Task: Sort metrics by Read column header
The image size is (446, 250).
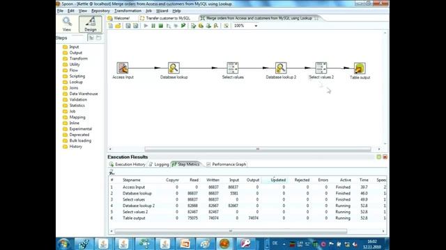Action: point(194,180)
